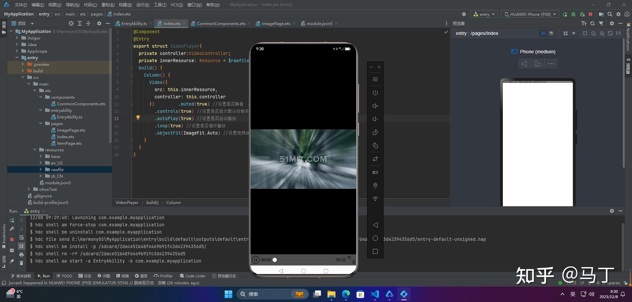632x302 pixels.
Task: Click the green Debug bug icon
Action: click(573, 14)
